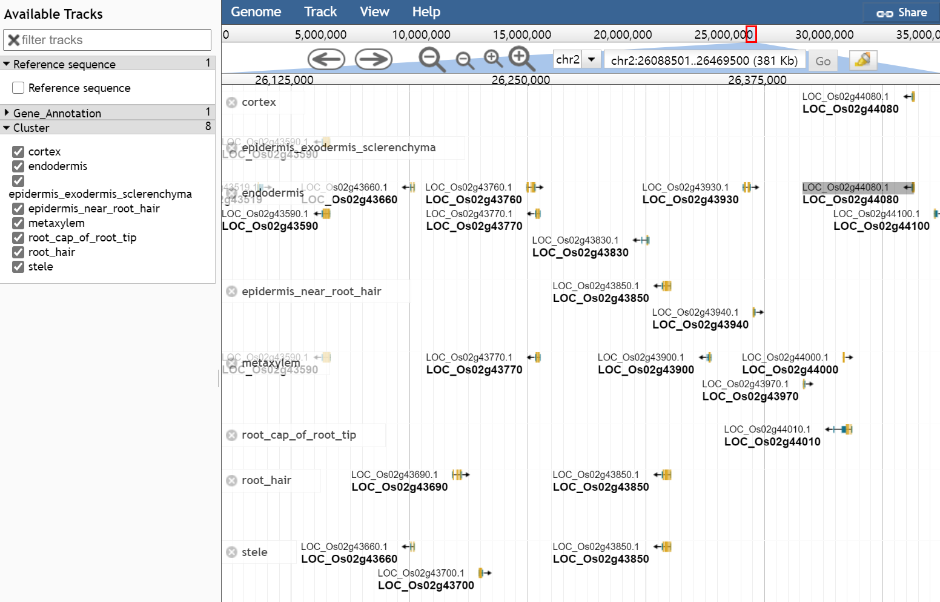Click LOC_Os02g43850 label in root_hair track
Image resolution: width=940 pixels, height=602 pixels.
pyautogui.click(x=601, y=487)
